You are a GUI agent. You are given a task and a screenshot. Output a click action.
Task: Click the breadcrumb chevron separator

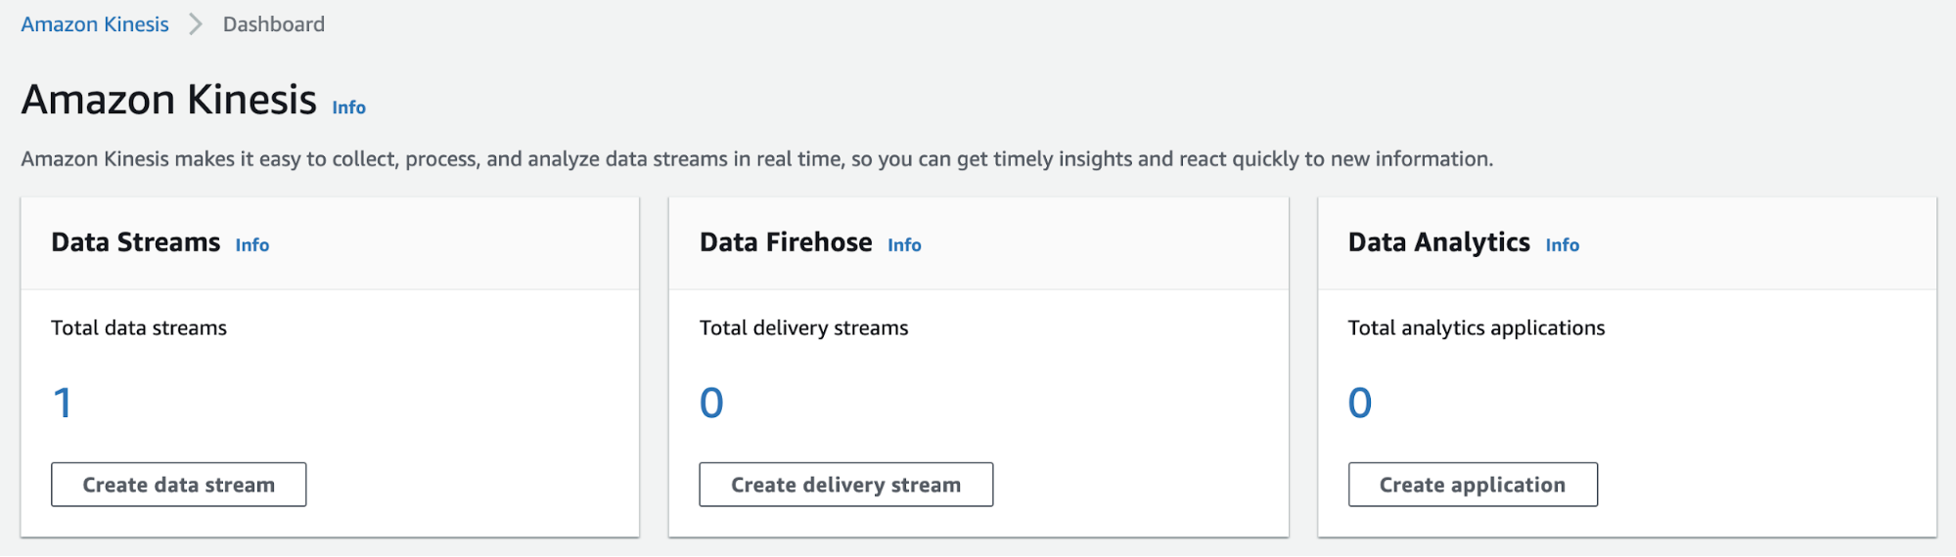coord(196,24)
